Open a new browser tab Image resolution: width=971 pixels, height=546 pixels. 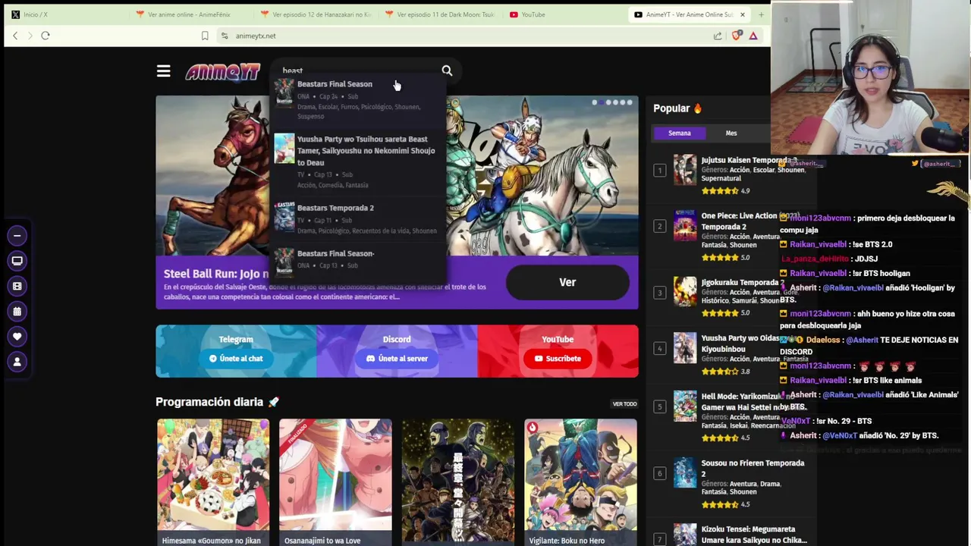(761, 14)
